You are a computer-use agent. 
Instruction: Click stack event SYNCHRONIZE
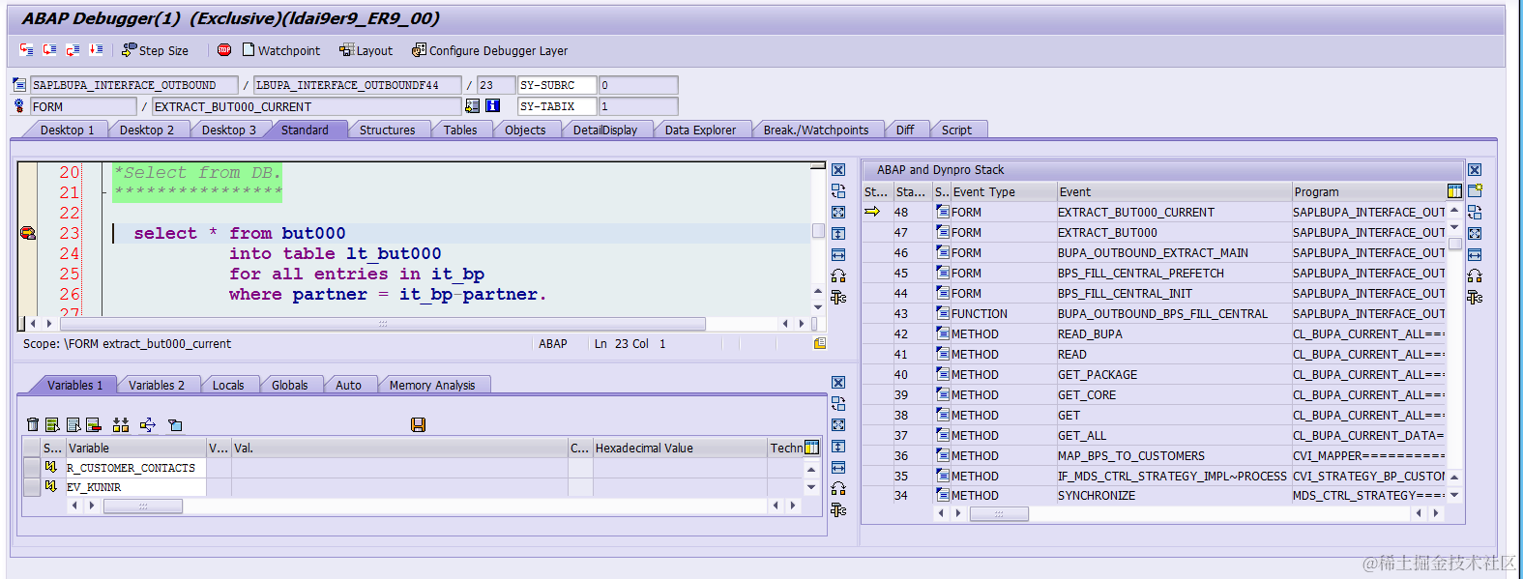point(1096,495)
